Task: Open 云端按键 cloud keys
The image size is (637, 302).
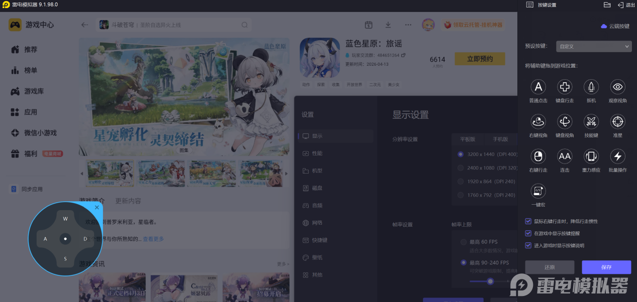Action: click(615, 26)
